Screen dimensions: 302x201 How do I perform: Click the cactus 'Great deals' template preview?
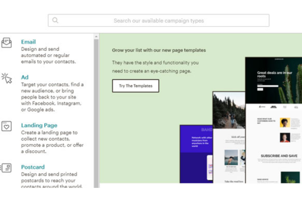(273, 120)
